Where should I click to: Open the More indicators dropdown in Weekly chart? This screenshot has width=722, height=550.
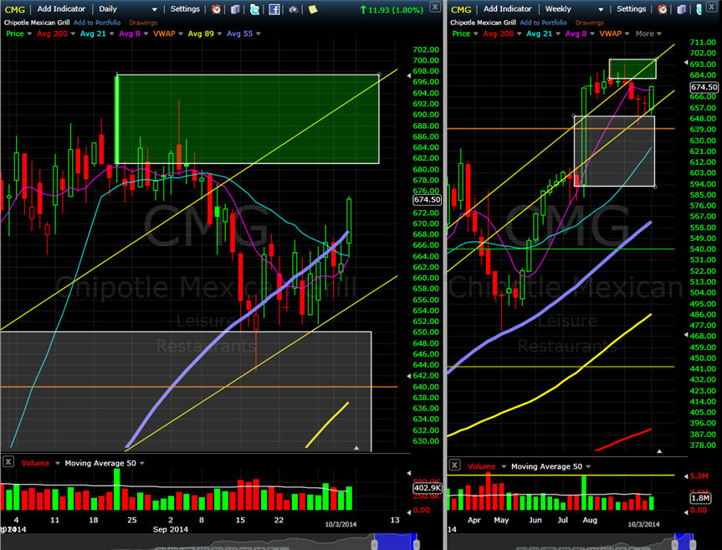(x=648, y=33)
